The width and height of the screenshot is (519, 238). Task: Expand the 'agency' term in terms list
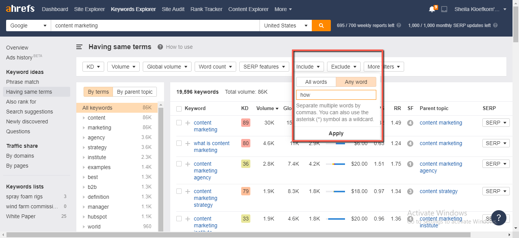[84, 137]
